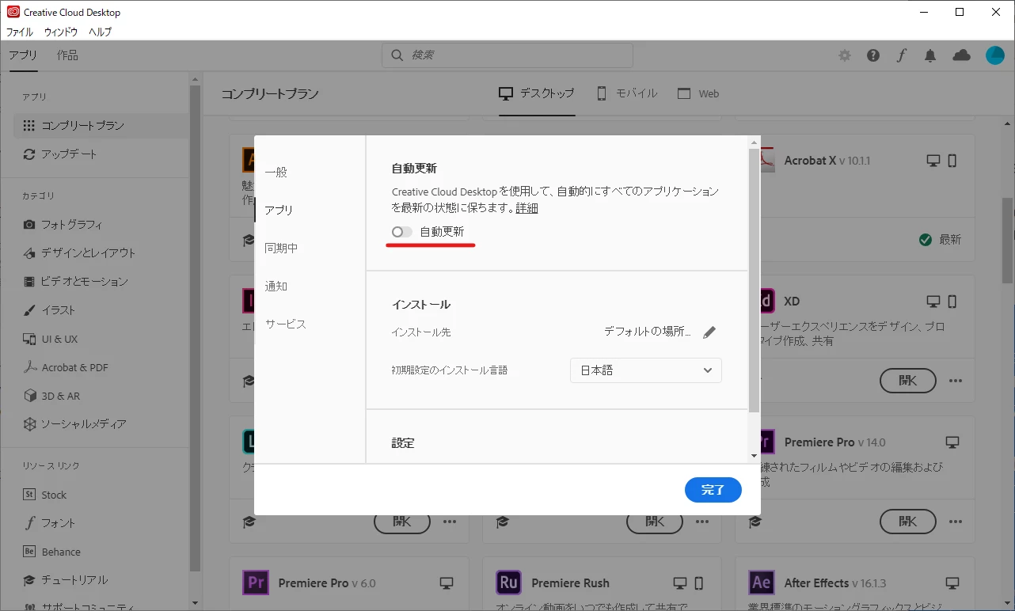Open the ヘルプ menu
This screenshot has width=1015, height=611.
(x=100, y=32)
